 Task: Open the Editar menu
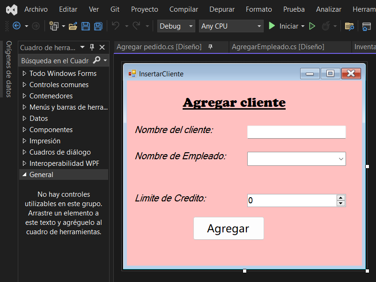[68, 9]
